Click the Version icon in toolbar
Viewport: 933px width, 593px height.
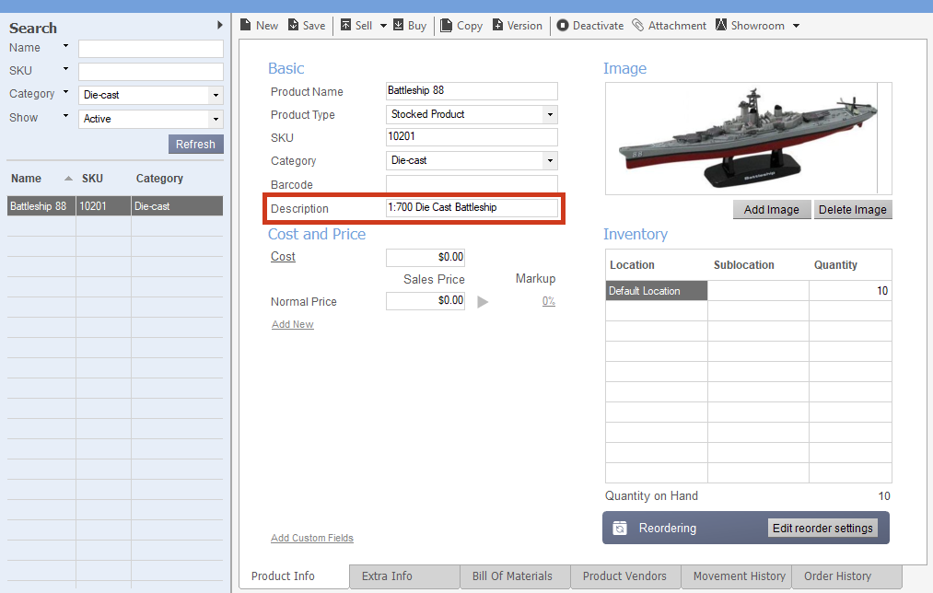pos(497,25)
